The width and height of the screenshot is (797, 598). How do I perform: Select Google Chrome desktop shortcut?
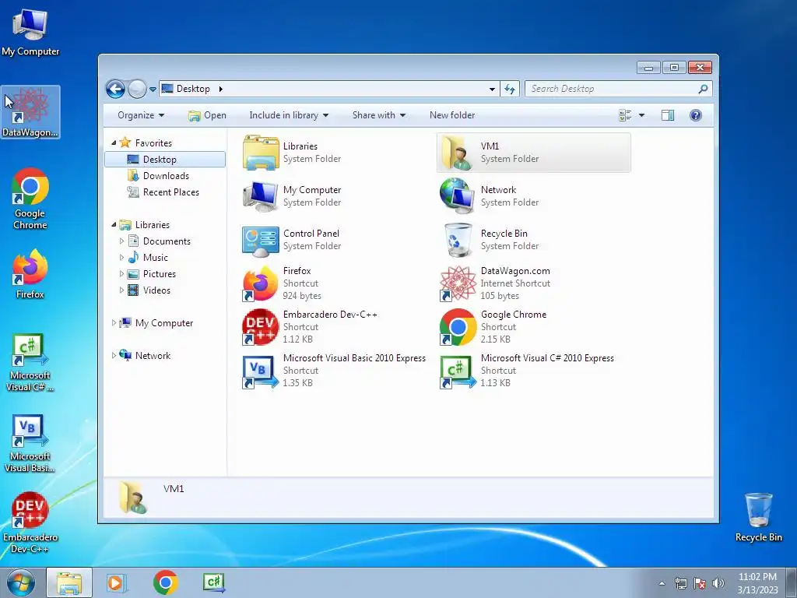[30, 199]
